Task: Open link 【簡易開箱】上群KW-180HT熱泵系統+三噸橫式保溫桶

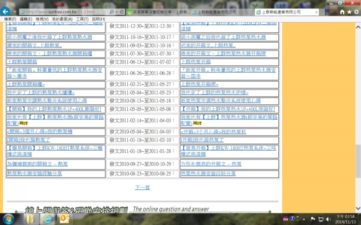Action: tap(55, 151)
